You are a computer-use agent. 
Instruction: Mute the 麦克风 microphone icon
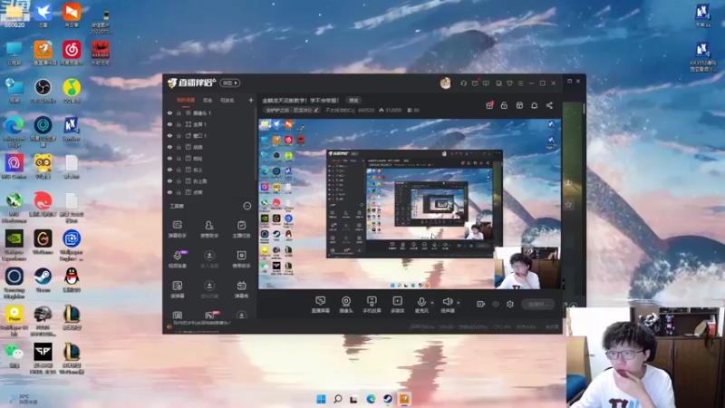coord(421,302)
